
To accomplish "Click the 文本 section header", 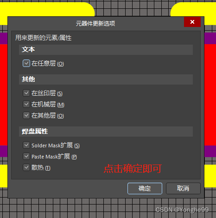I will pos(106,50).
